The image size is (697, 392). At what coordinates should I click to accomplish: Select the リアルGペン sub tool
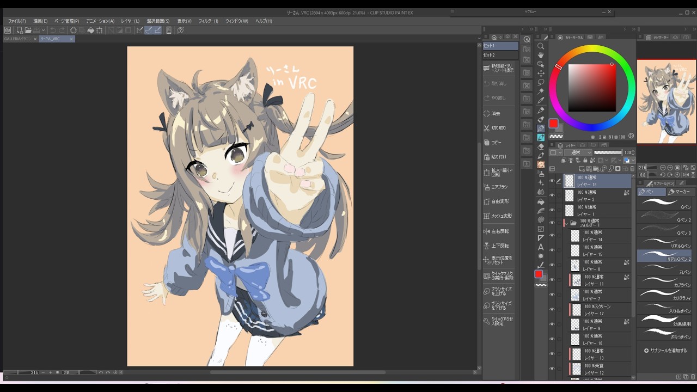665,244
